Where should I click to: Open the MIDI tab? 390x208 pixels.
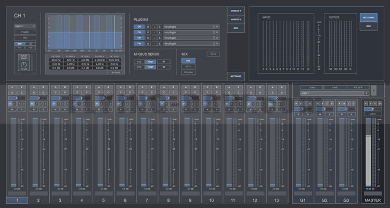[x=236, y=28]
